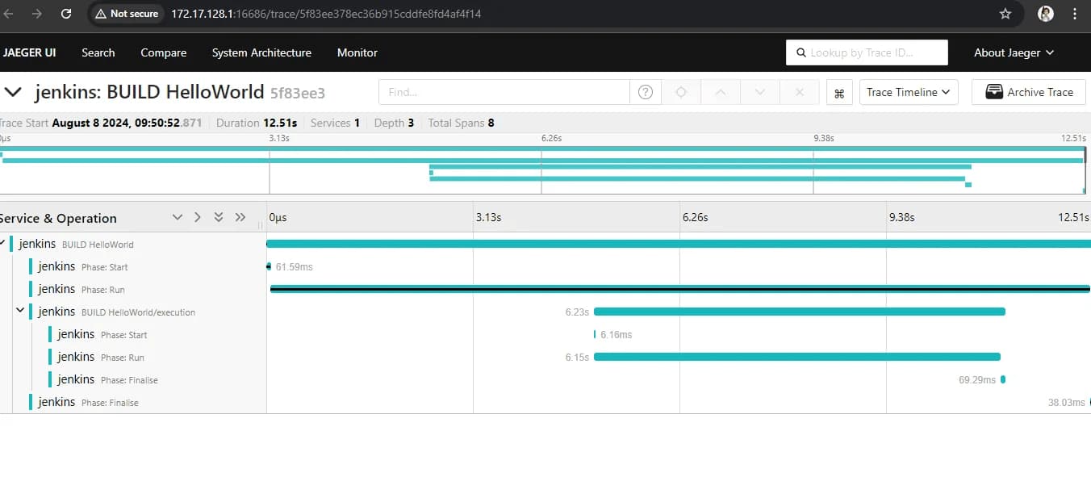
Task: Open the keyboard shortcuts icon
Action: [839, 92]
